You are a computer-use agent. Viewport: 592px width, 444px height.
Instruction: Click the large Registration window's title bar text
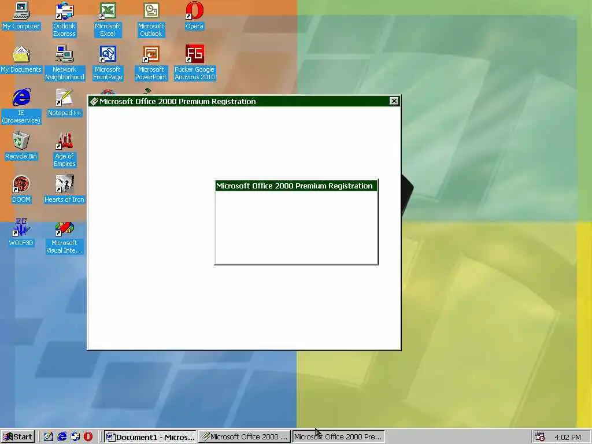pos(177,101)
